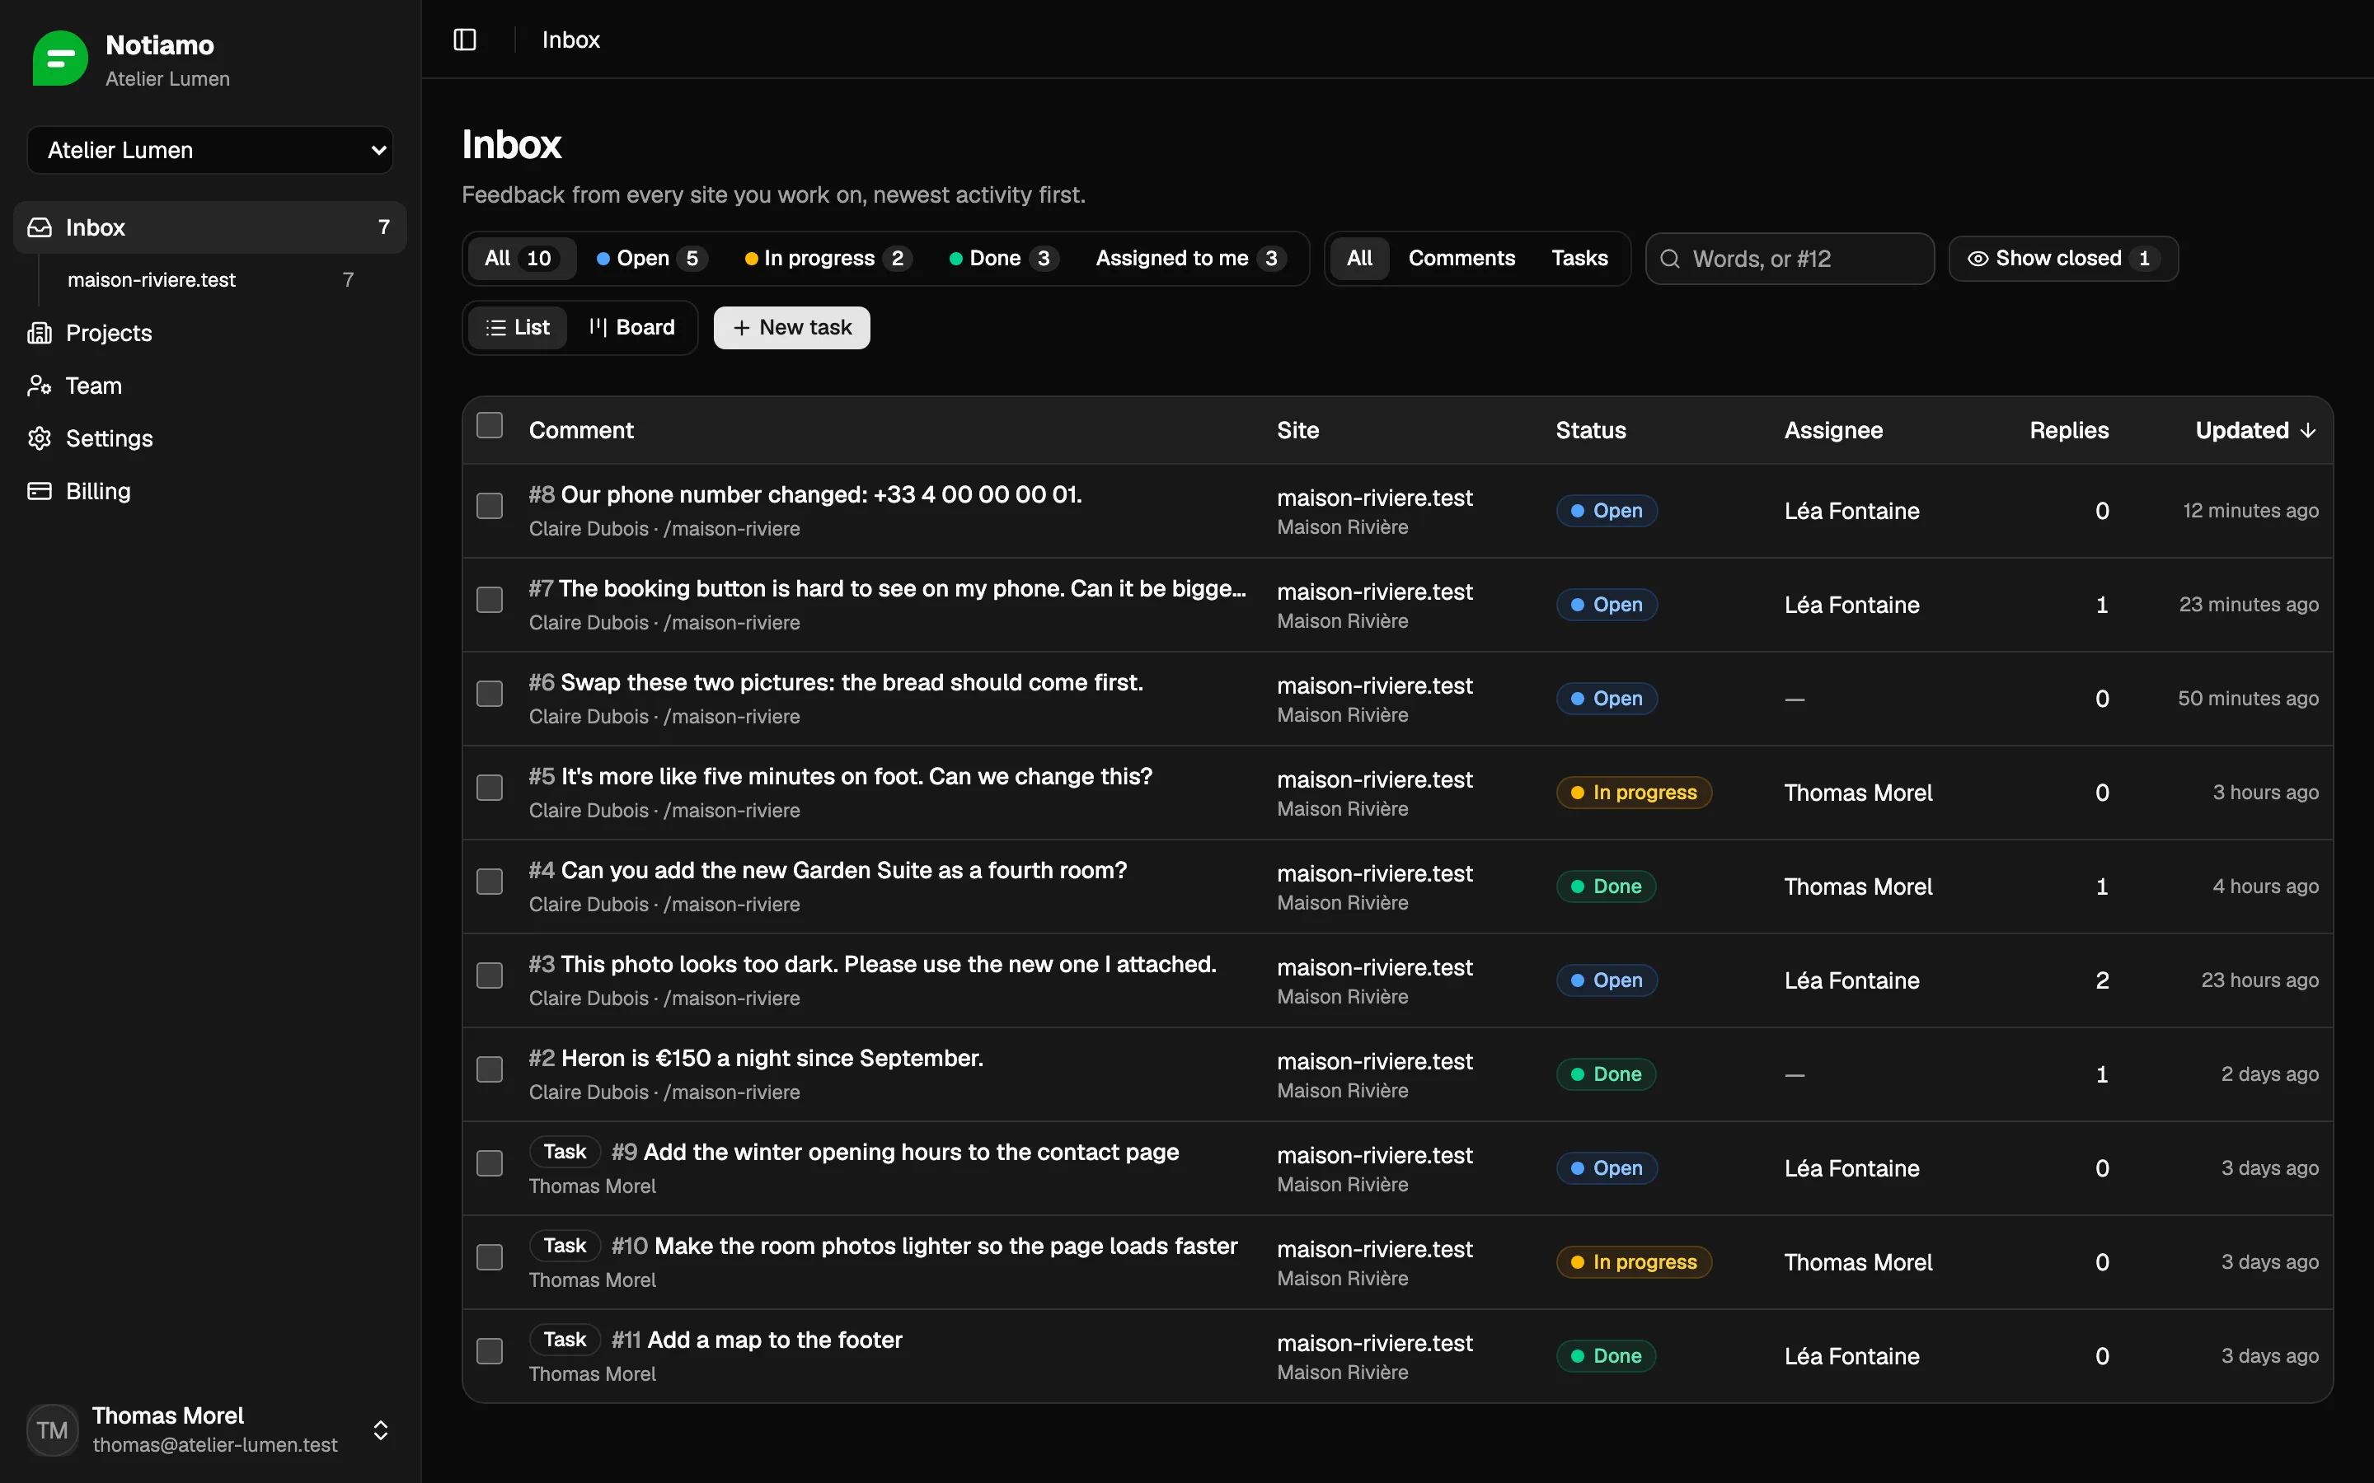The image size is (2374, 1483).
Task: Show only Comments type
Action: click(x=1461, y=259)
